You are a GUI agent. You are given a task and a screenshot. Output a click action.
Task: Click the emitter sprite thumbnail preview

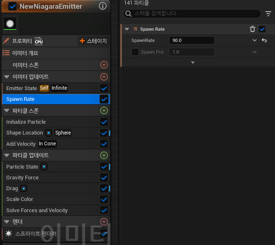10,24
